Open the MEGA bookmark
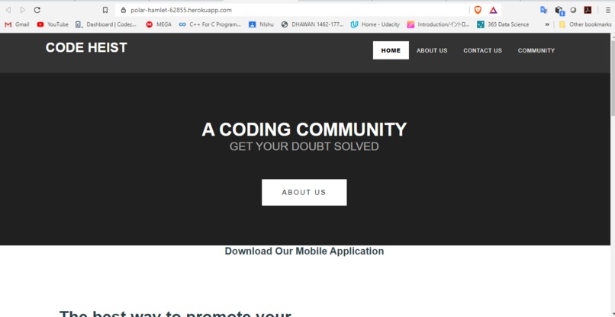Image resolution: width=615 pixels, height=317 pixels. point(159,24)
